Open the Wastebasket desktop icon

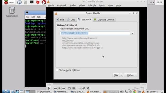12,12
